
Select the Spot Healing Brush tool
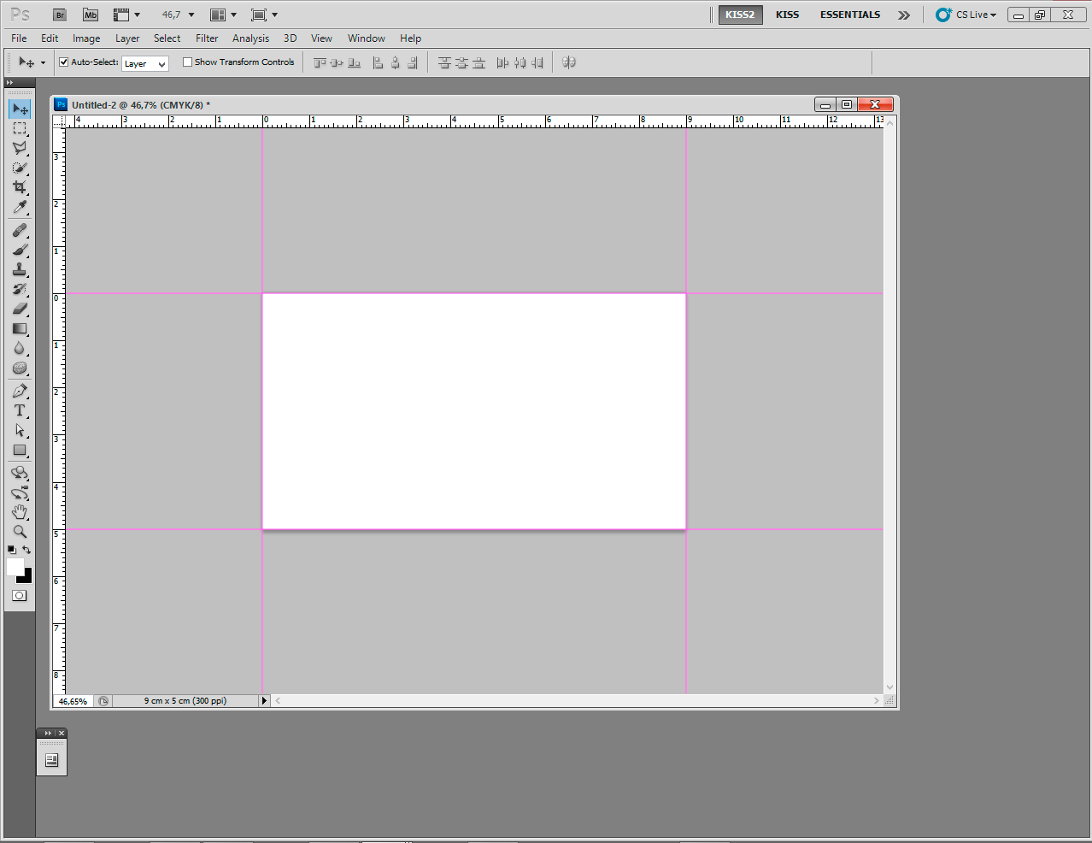20,231
